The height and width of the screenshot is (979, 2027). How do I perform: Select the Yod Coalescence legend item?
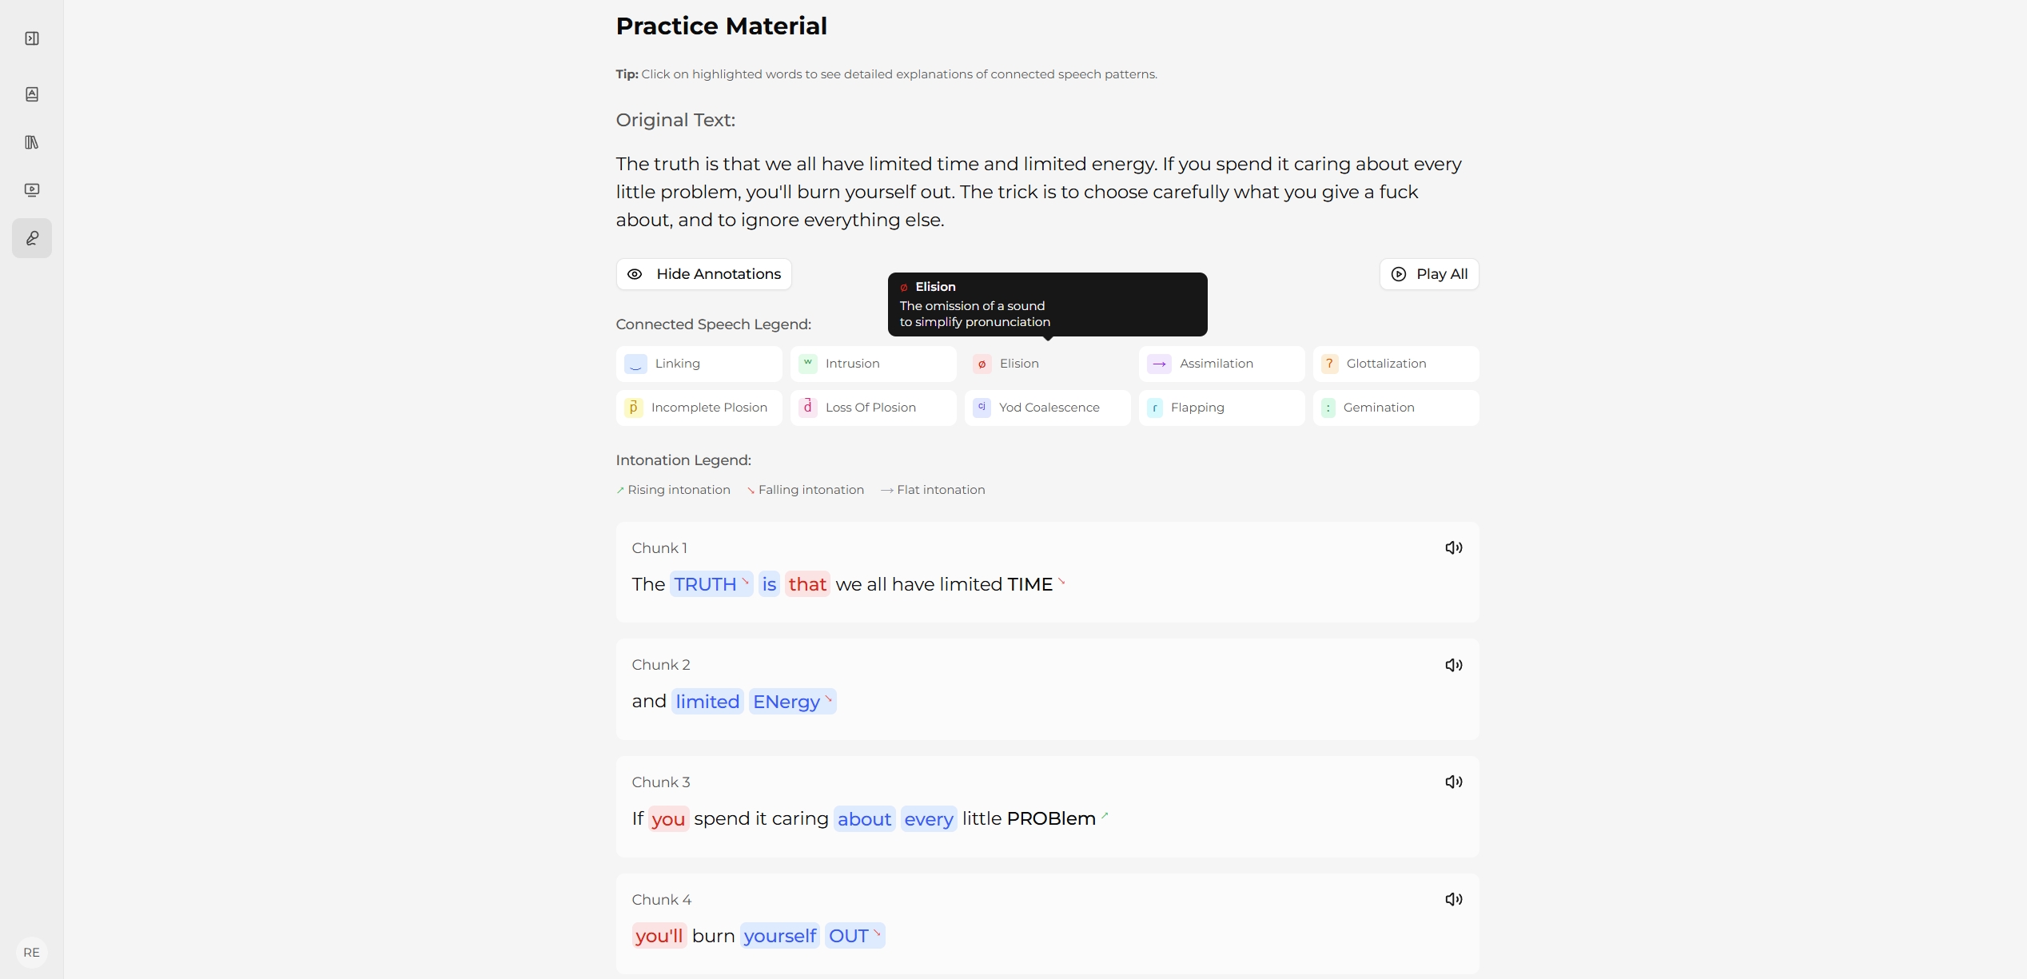coord(1047,408)
